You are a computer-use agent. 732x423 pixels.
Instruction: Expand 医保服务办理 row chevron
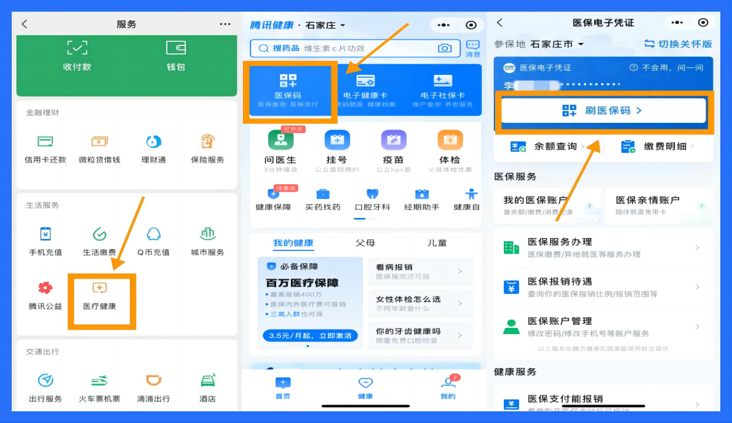[697, 248]
